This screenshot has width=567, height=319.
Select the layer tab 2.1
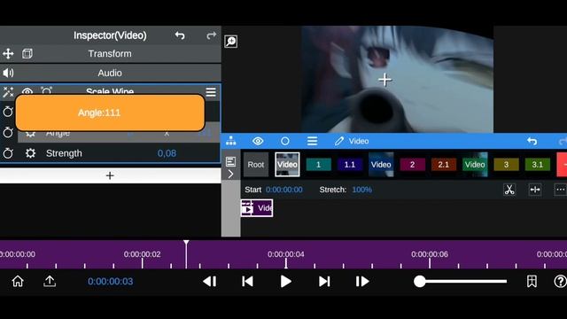tap(443, 165)
